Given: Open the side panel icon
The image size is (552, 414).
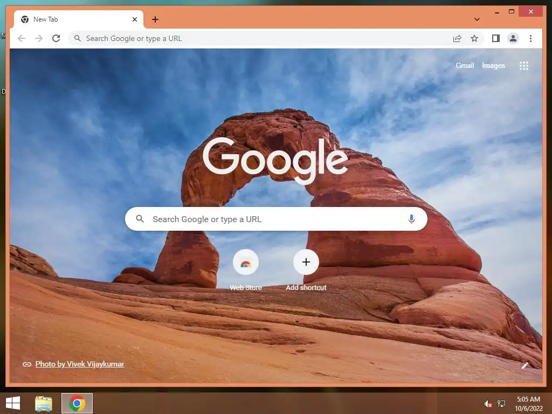Looking at the screenshot, I should click(496, 38).
